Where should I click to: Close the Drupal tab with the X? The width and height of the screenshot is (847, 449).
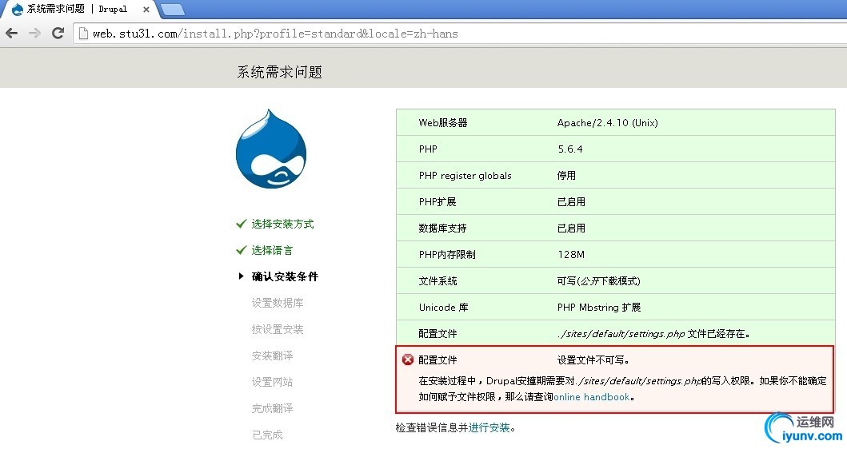[x=146, y=9]
